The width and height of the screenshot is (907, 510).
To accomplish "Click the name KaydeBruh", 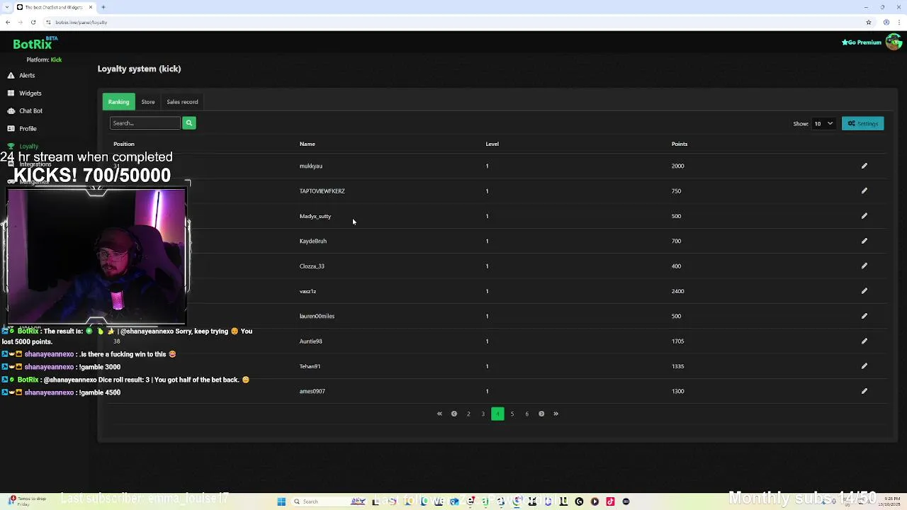I will point(312,241).
